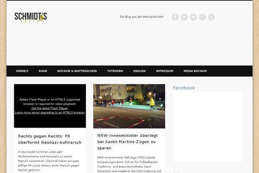This screenshot has height=173, width=259.
Task: Open the ENGLISH menu item
Action: [139, 71]
